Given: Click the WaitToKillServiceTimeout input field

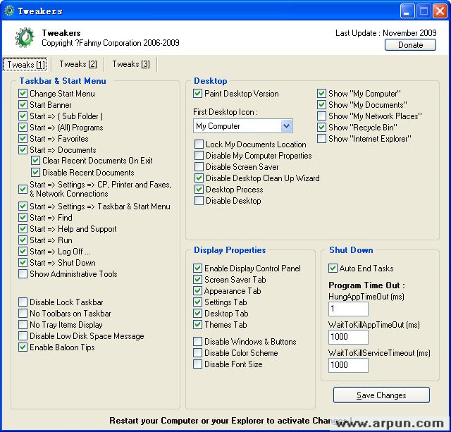Looking at the screenshot, I should [348, 365].
